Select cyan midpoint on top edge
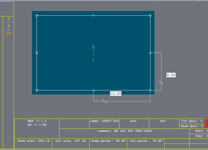Viewport: 208px width, 150px height. click(x=94, y=16)
